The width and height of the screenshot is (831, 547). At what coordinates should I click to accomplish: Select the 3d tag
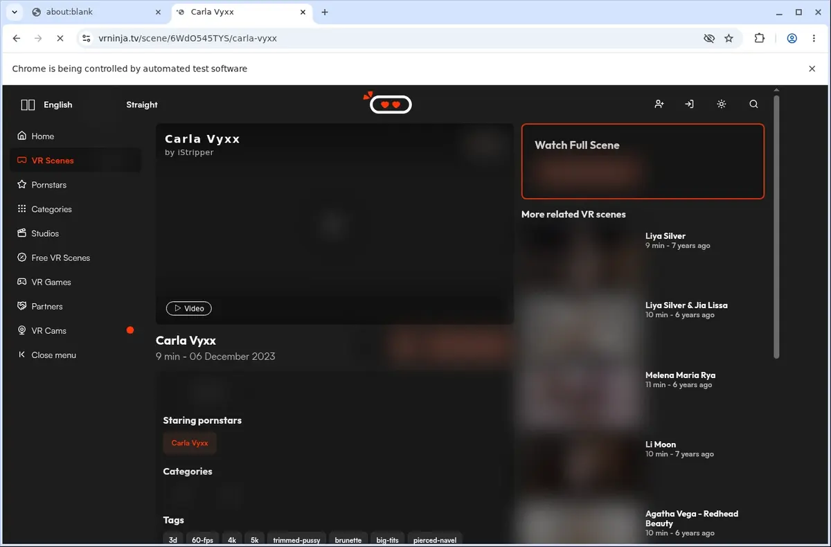coord(173,540)
